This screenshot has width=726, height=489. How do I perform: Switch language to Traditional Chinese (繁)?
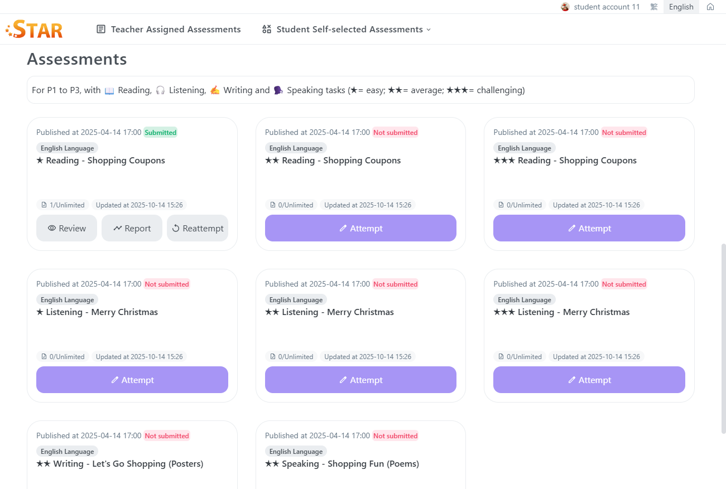[653, 7]
